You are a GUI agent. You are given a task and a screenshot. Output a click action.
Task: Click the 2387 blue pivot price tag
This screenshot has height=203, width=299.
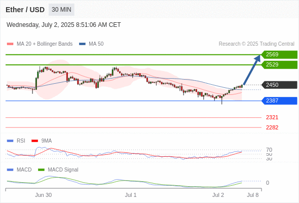point(279,100)
